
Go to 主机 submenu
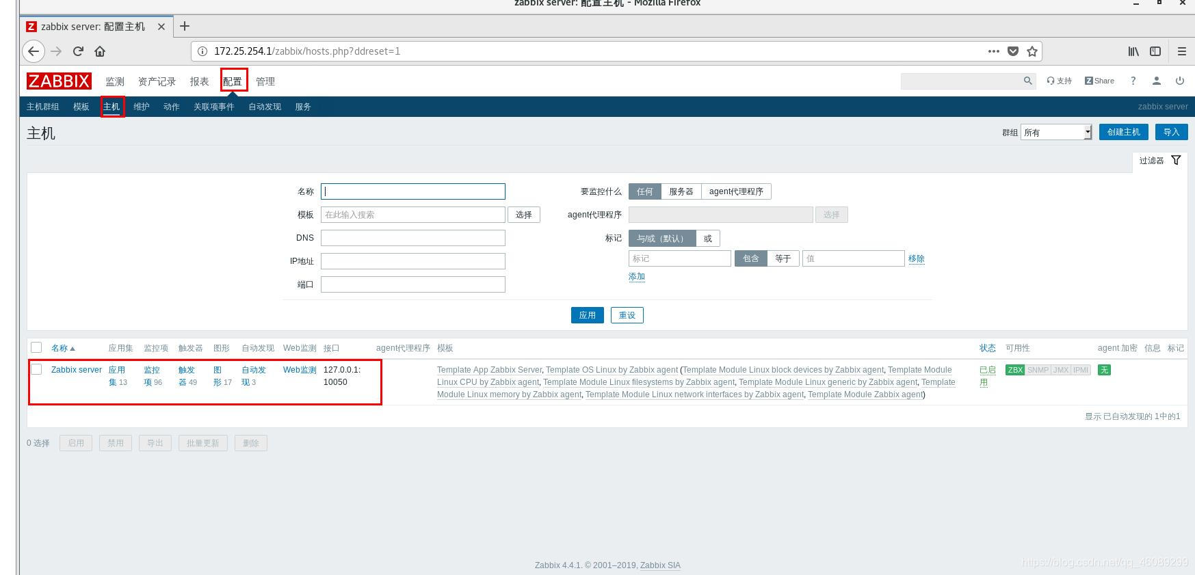pyautogui.click(x=111, y=107)
